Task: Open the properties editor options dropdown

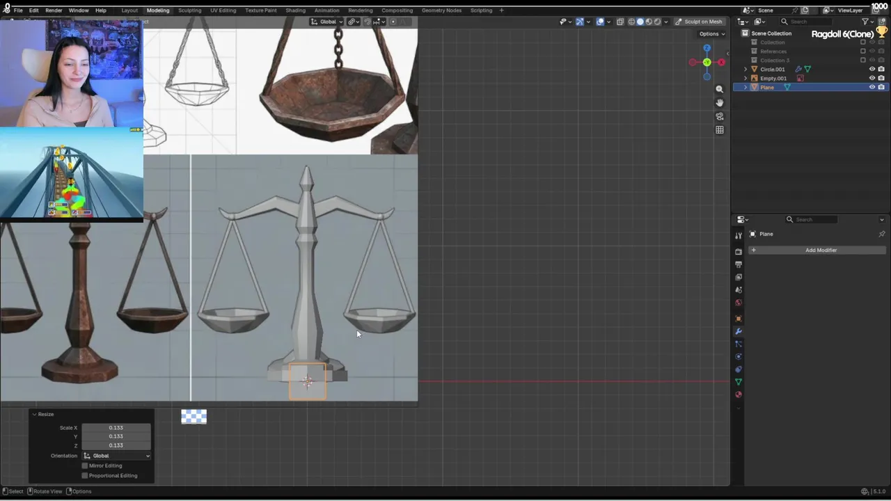Action: point(882,219)
